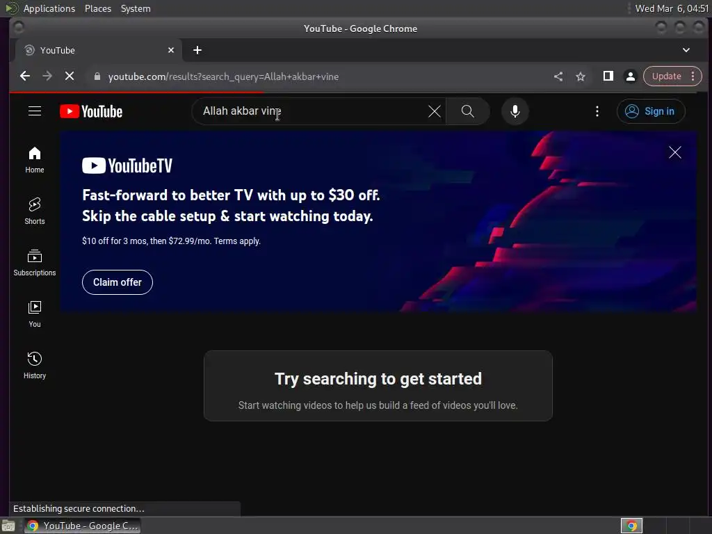712x534 pixels.
Task: Select the YouTube browser tab
Action: tap(99, 50)
